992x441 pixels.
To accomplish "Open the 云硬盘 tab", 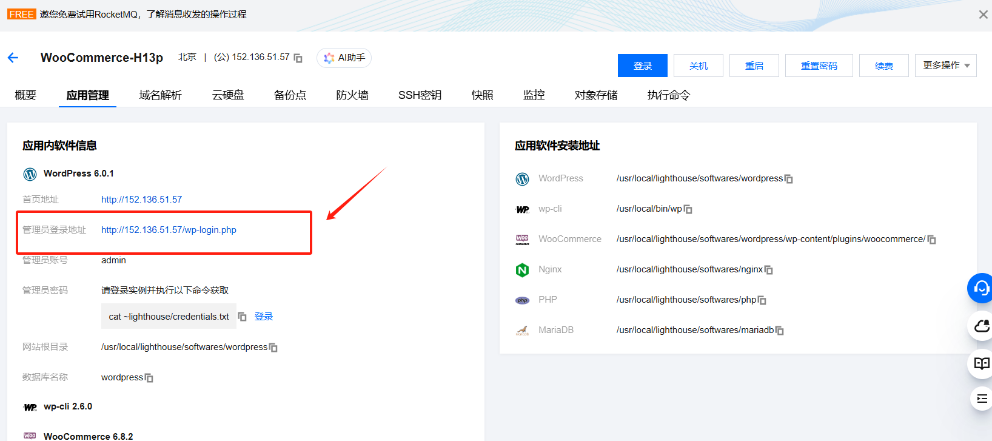I will [x=228, y=95].
